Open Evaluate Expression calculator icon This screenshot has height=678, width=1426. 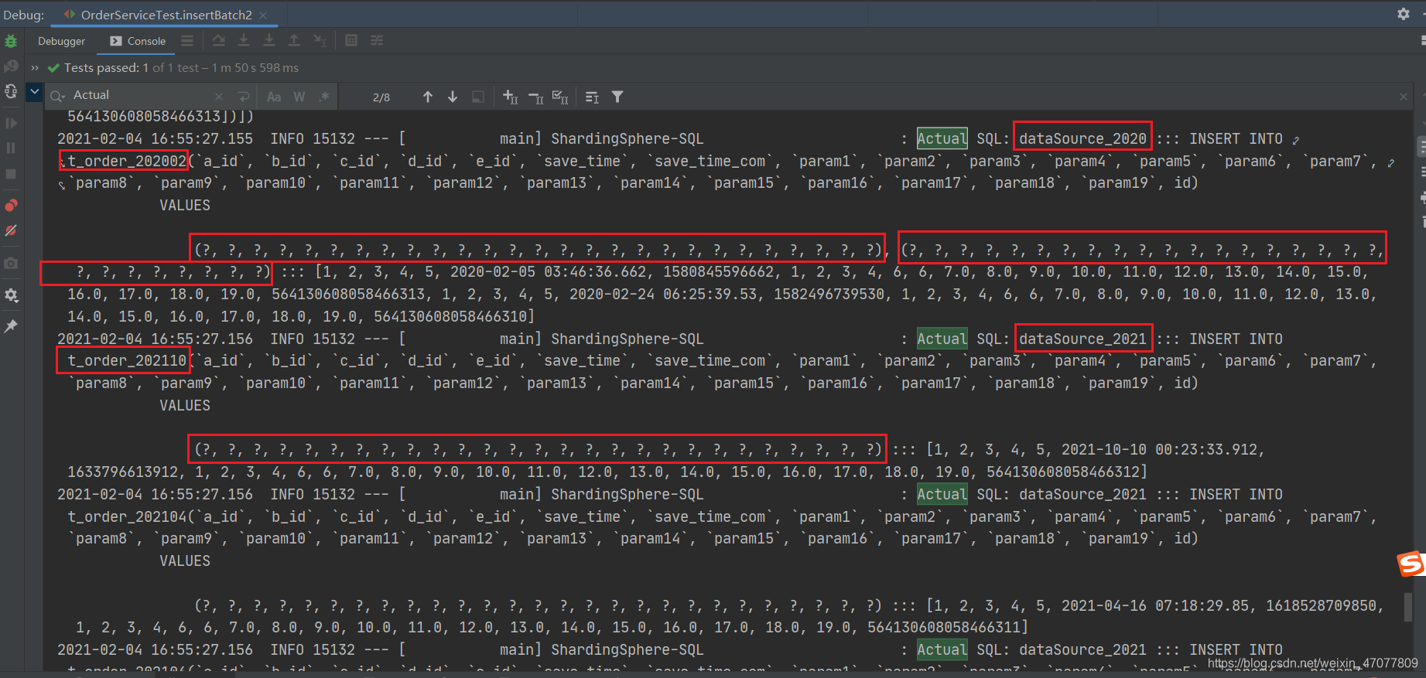coord(351,40)
